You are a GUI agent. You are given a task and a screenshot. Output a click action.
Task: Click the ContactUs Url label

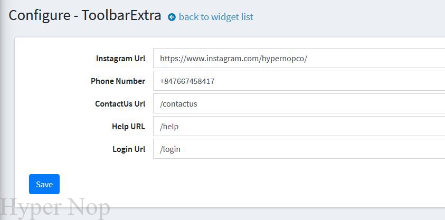(x=120, y=104)
